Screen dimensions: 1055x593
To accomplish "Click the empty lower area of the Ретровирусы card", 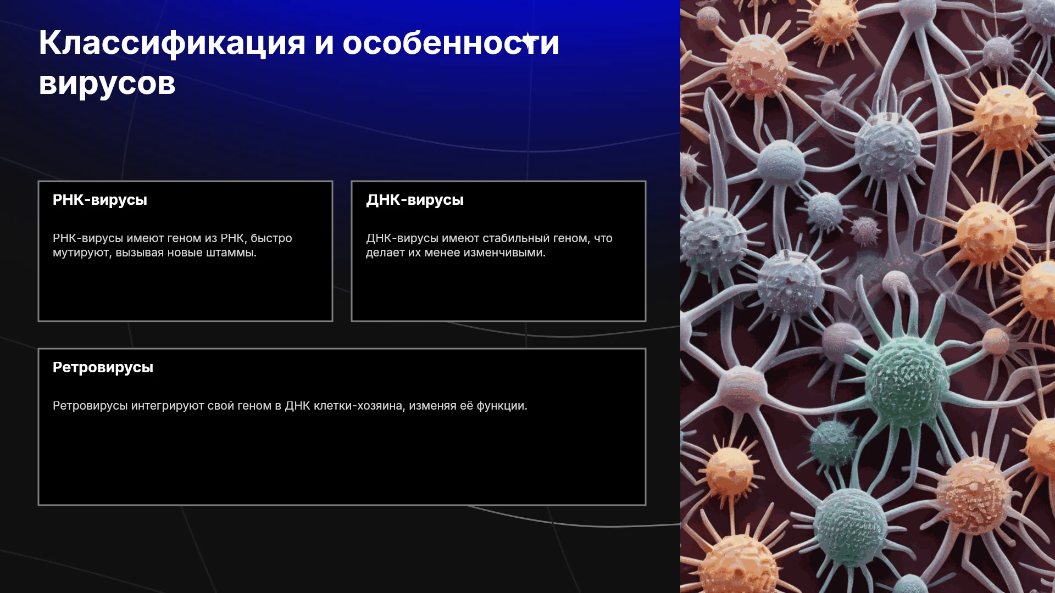I will point(342,461).
